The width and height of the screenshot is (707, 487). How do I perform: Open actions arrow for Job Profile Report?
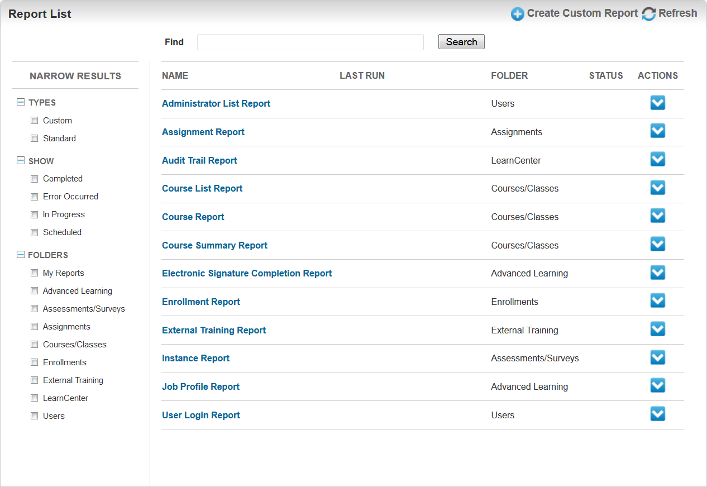tap(658, 386)
